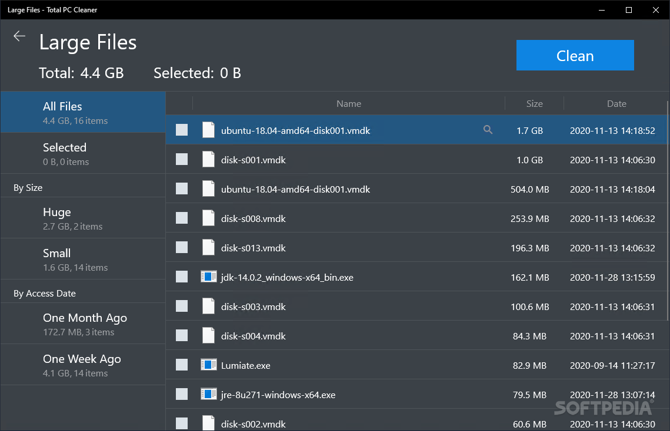
Task: Click file name jre-8u271-windows-x64.exe
Action: (x=278, y=395)
